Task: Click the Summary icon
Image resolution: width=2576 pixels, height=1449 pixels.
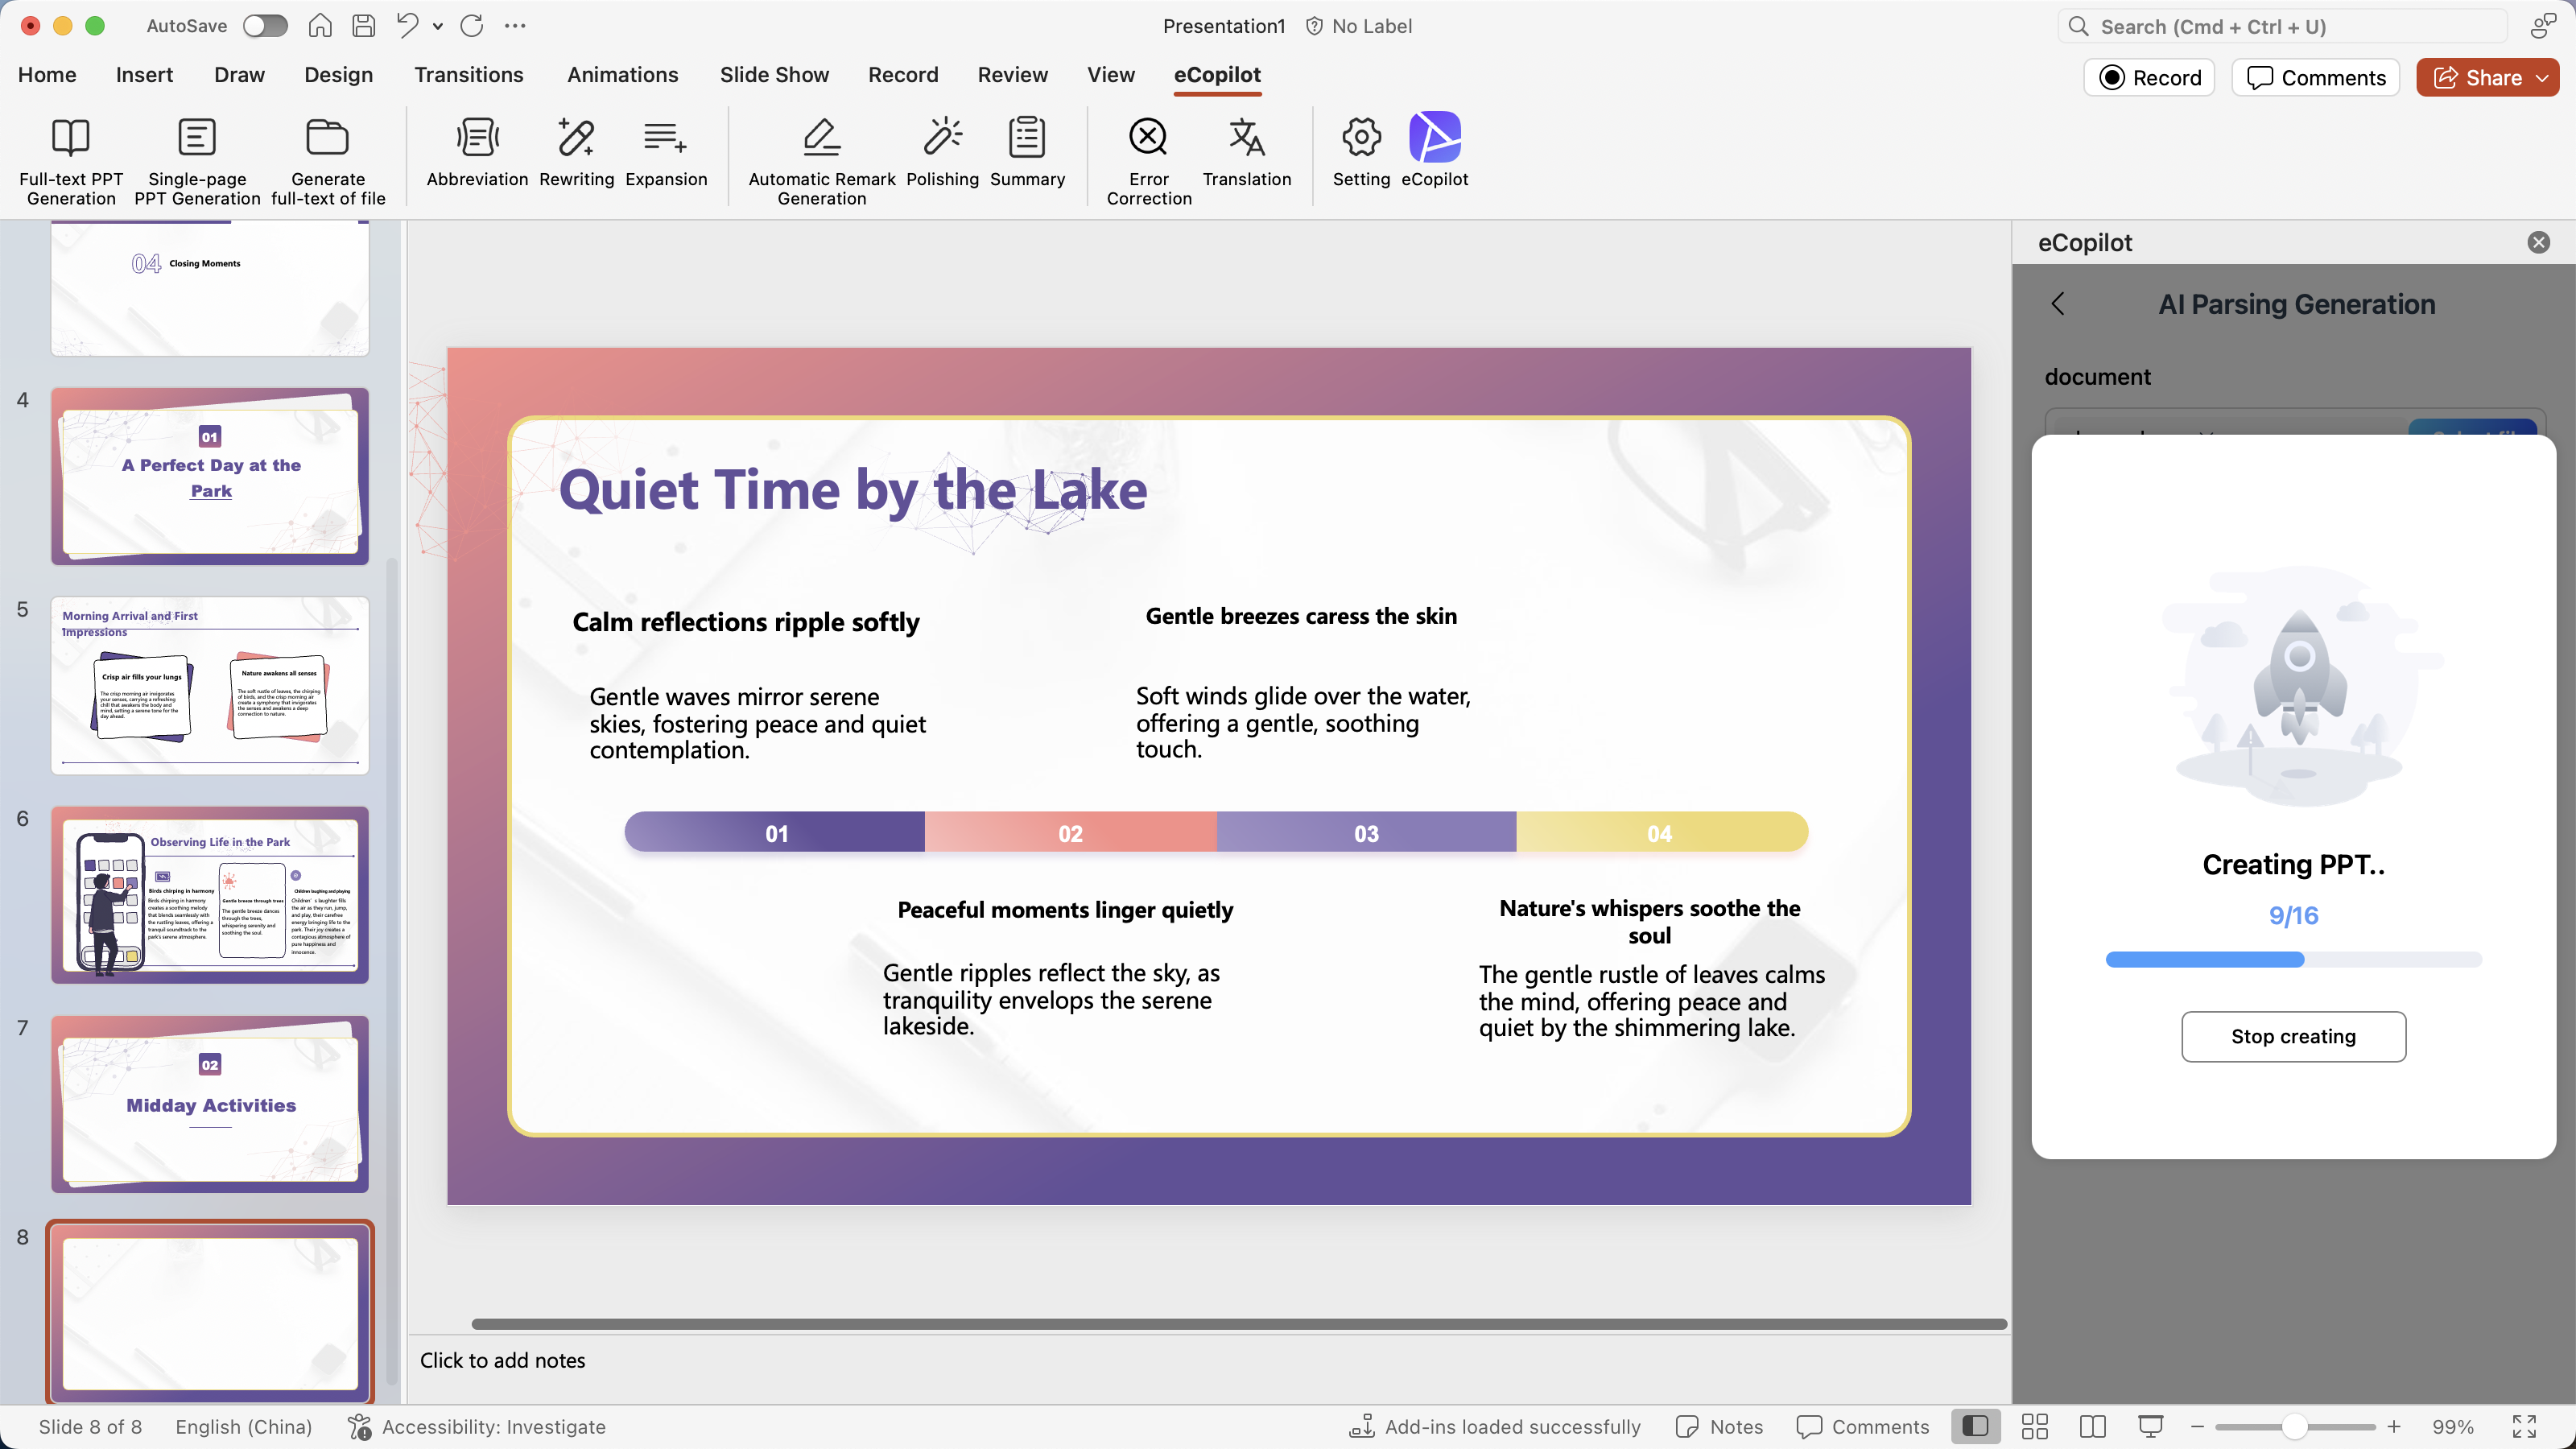Action: 1027,138
